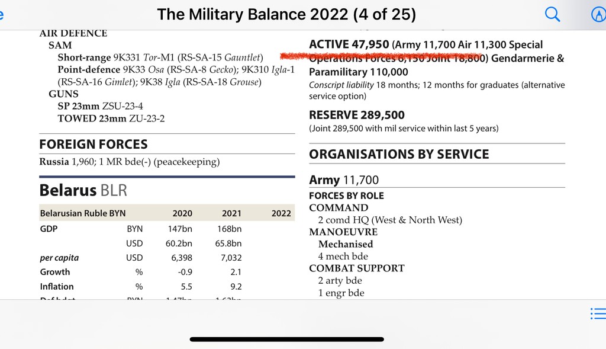Tap the 2021 column header
606x349 pixels.
[231, 213]
